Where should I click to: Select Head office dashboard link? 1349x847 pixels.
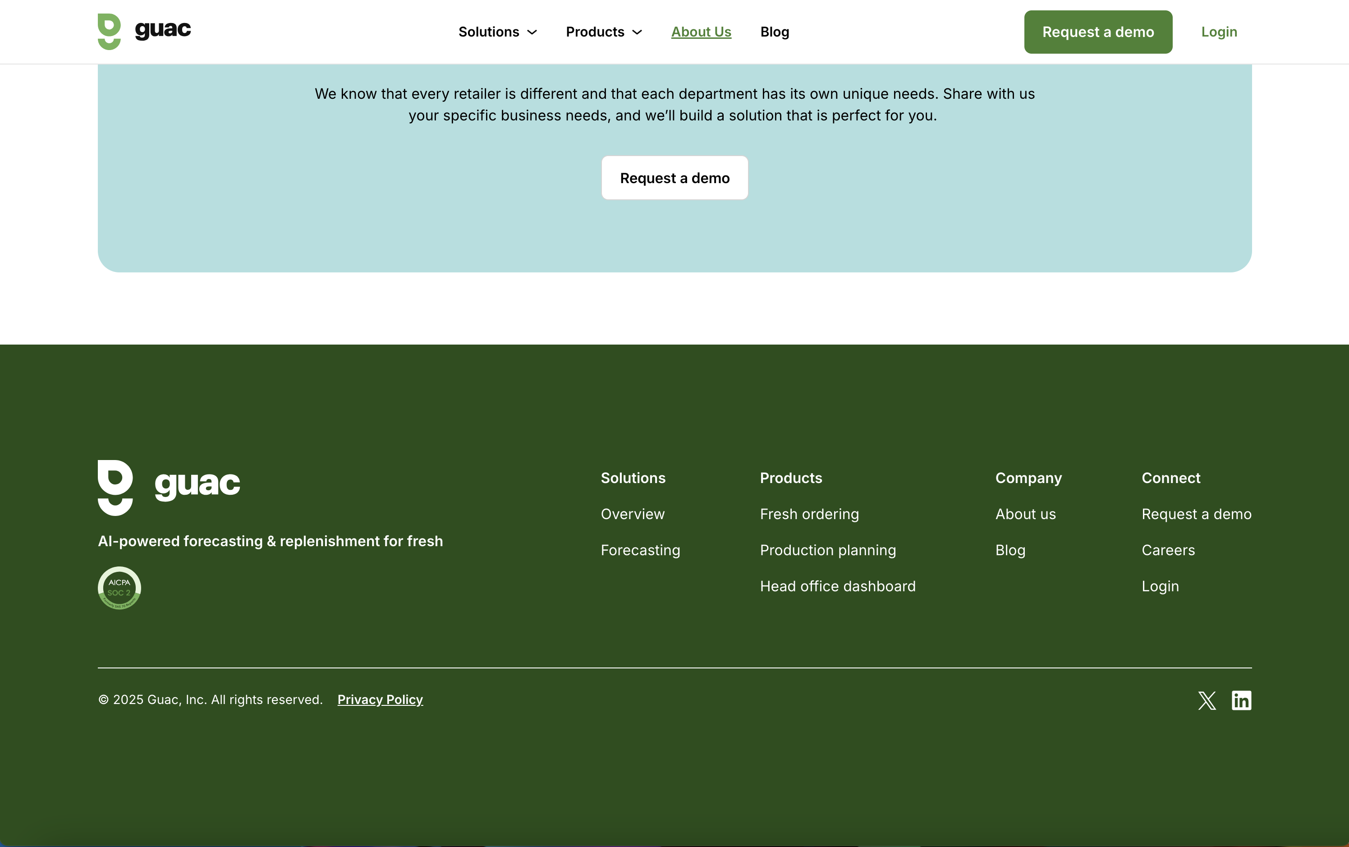838,586
